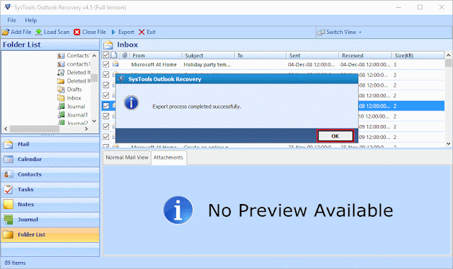Image resolution: width=453 pixels, height=269 pixels.
Task: Click the Journal book icon in navigation pane
Action: click(8, 220)
